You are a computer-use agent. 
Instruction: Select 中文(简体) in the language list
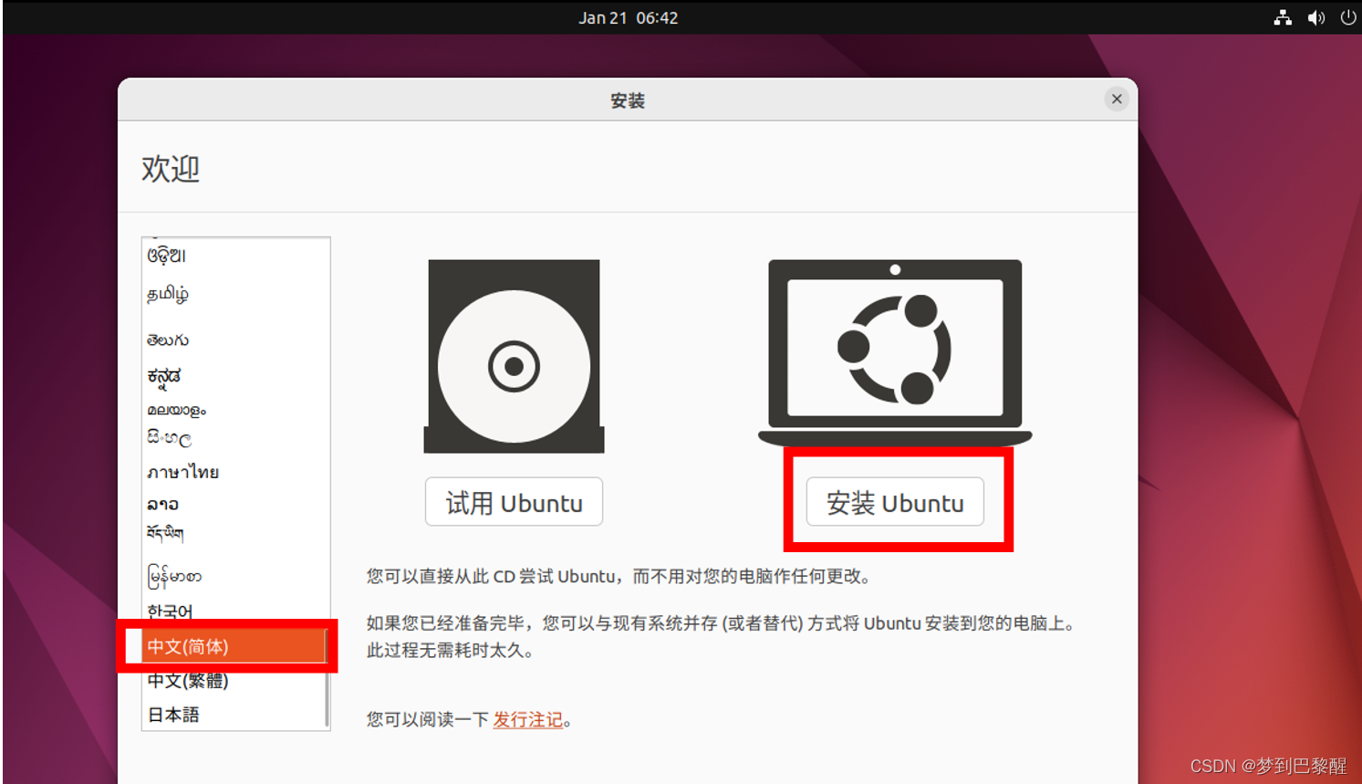(x=234, y=646)
